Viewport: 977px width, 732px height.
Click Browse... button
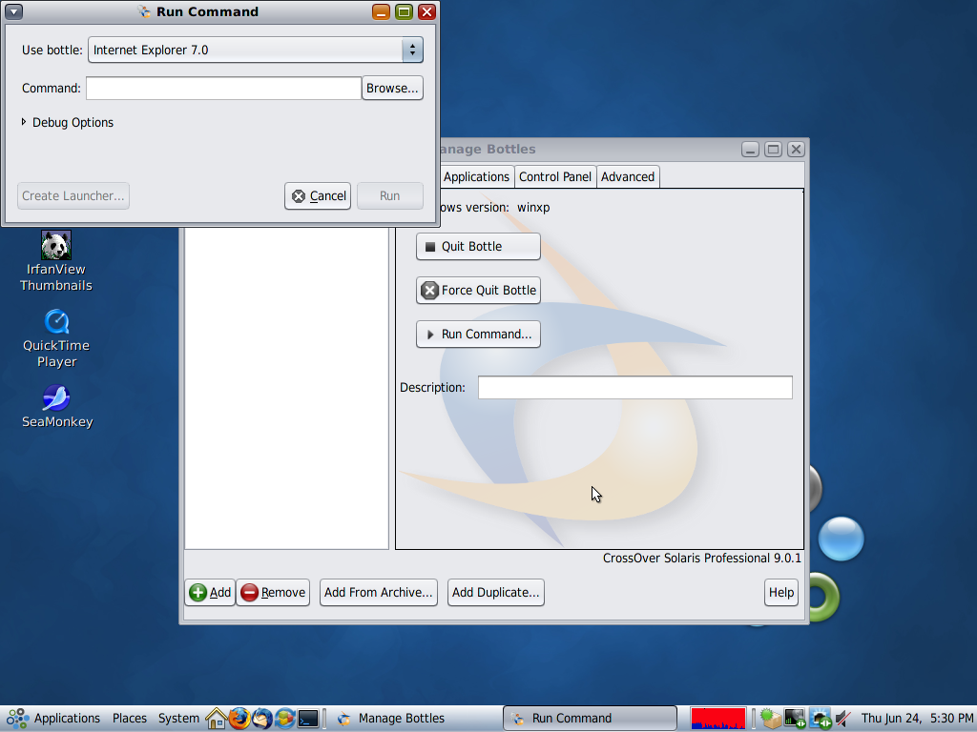[x=392, y=89]
